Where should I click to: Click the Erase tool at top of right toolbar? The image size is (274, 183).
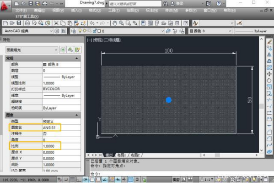(x=269, y=42)
